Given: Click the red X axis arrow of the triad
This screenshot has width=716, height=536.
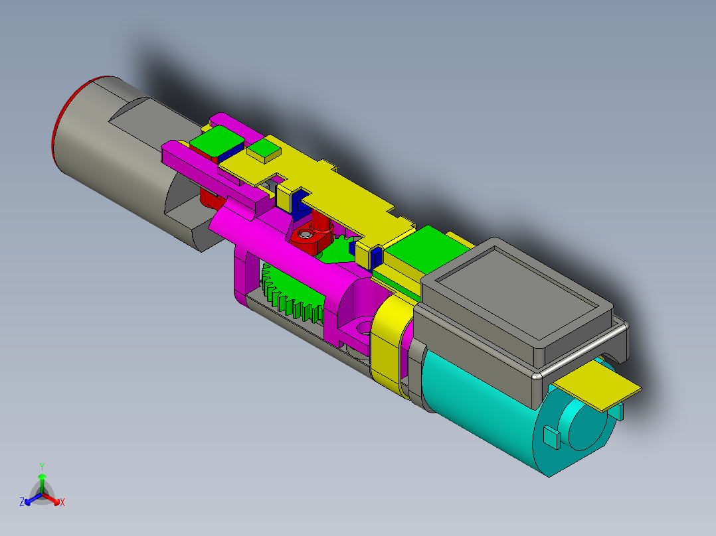Looking at the screenshot, I should (x=55, y=501).
